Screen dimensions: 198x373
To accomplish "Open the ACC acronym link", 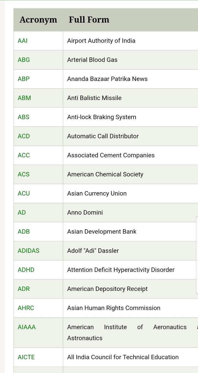I will (x=24, y=155).
